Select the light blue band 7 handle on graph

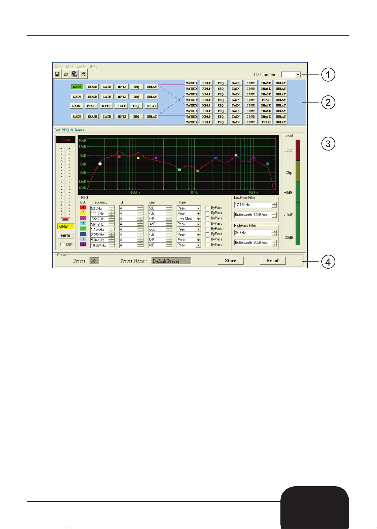236,155
